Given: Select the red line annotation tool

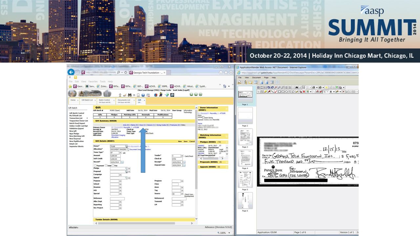Looking at the screenshot, I should [x=276, y=92].
